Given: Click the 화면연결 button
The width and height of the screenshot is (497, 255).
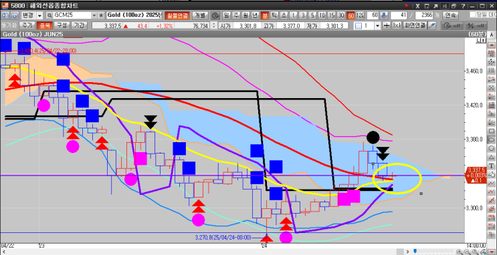Looking at the screenshot, I should (414, 25).
